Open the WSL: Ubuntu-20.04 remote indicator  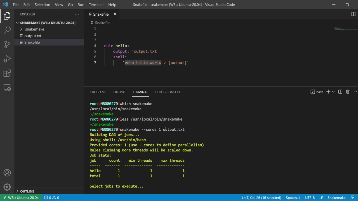tap(21, 198)
